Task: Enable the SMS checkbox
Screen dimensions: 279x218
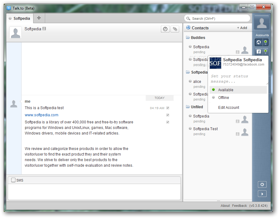Action: point(13,180)
